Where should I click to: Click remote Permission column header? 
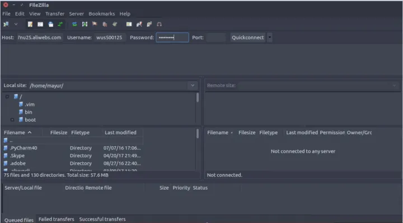click(x=332, y=133)
